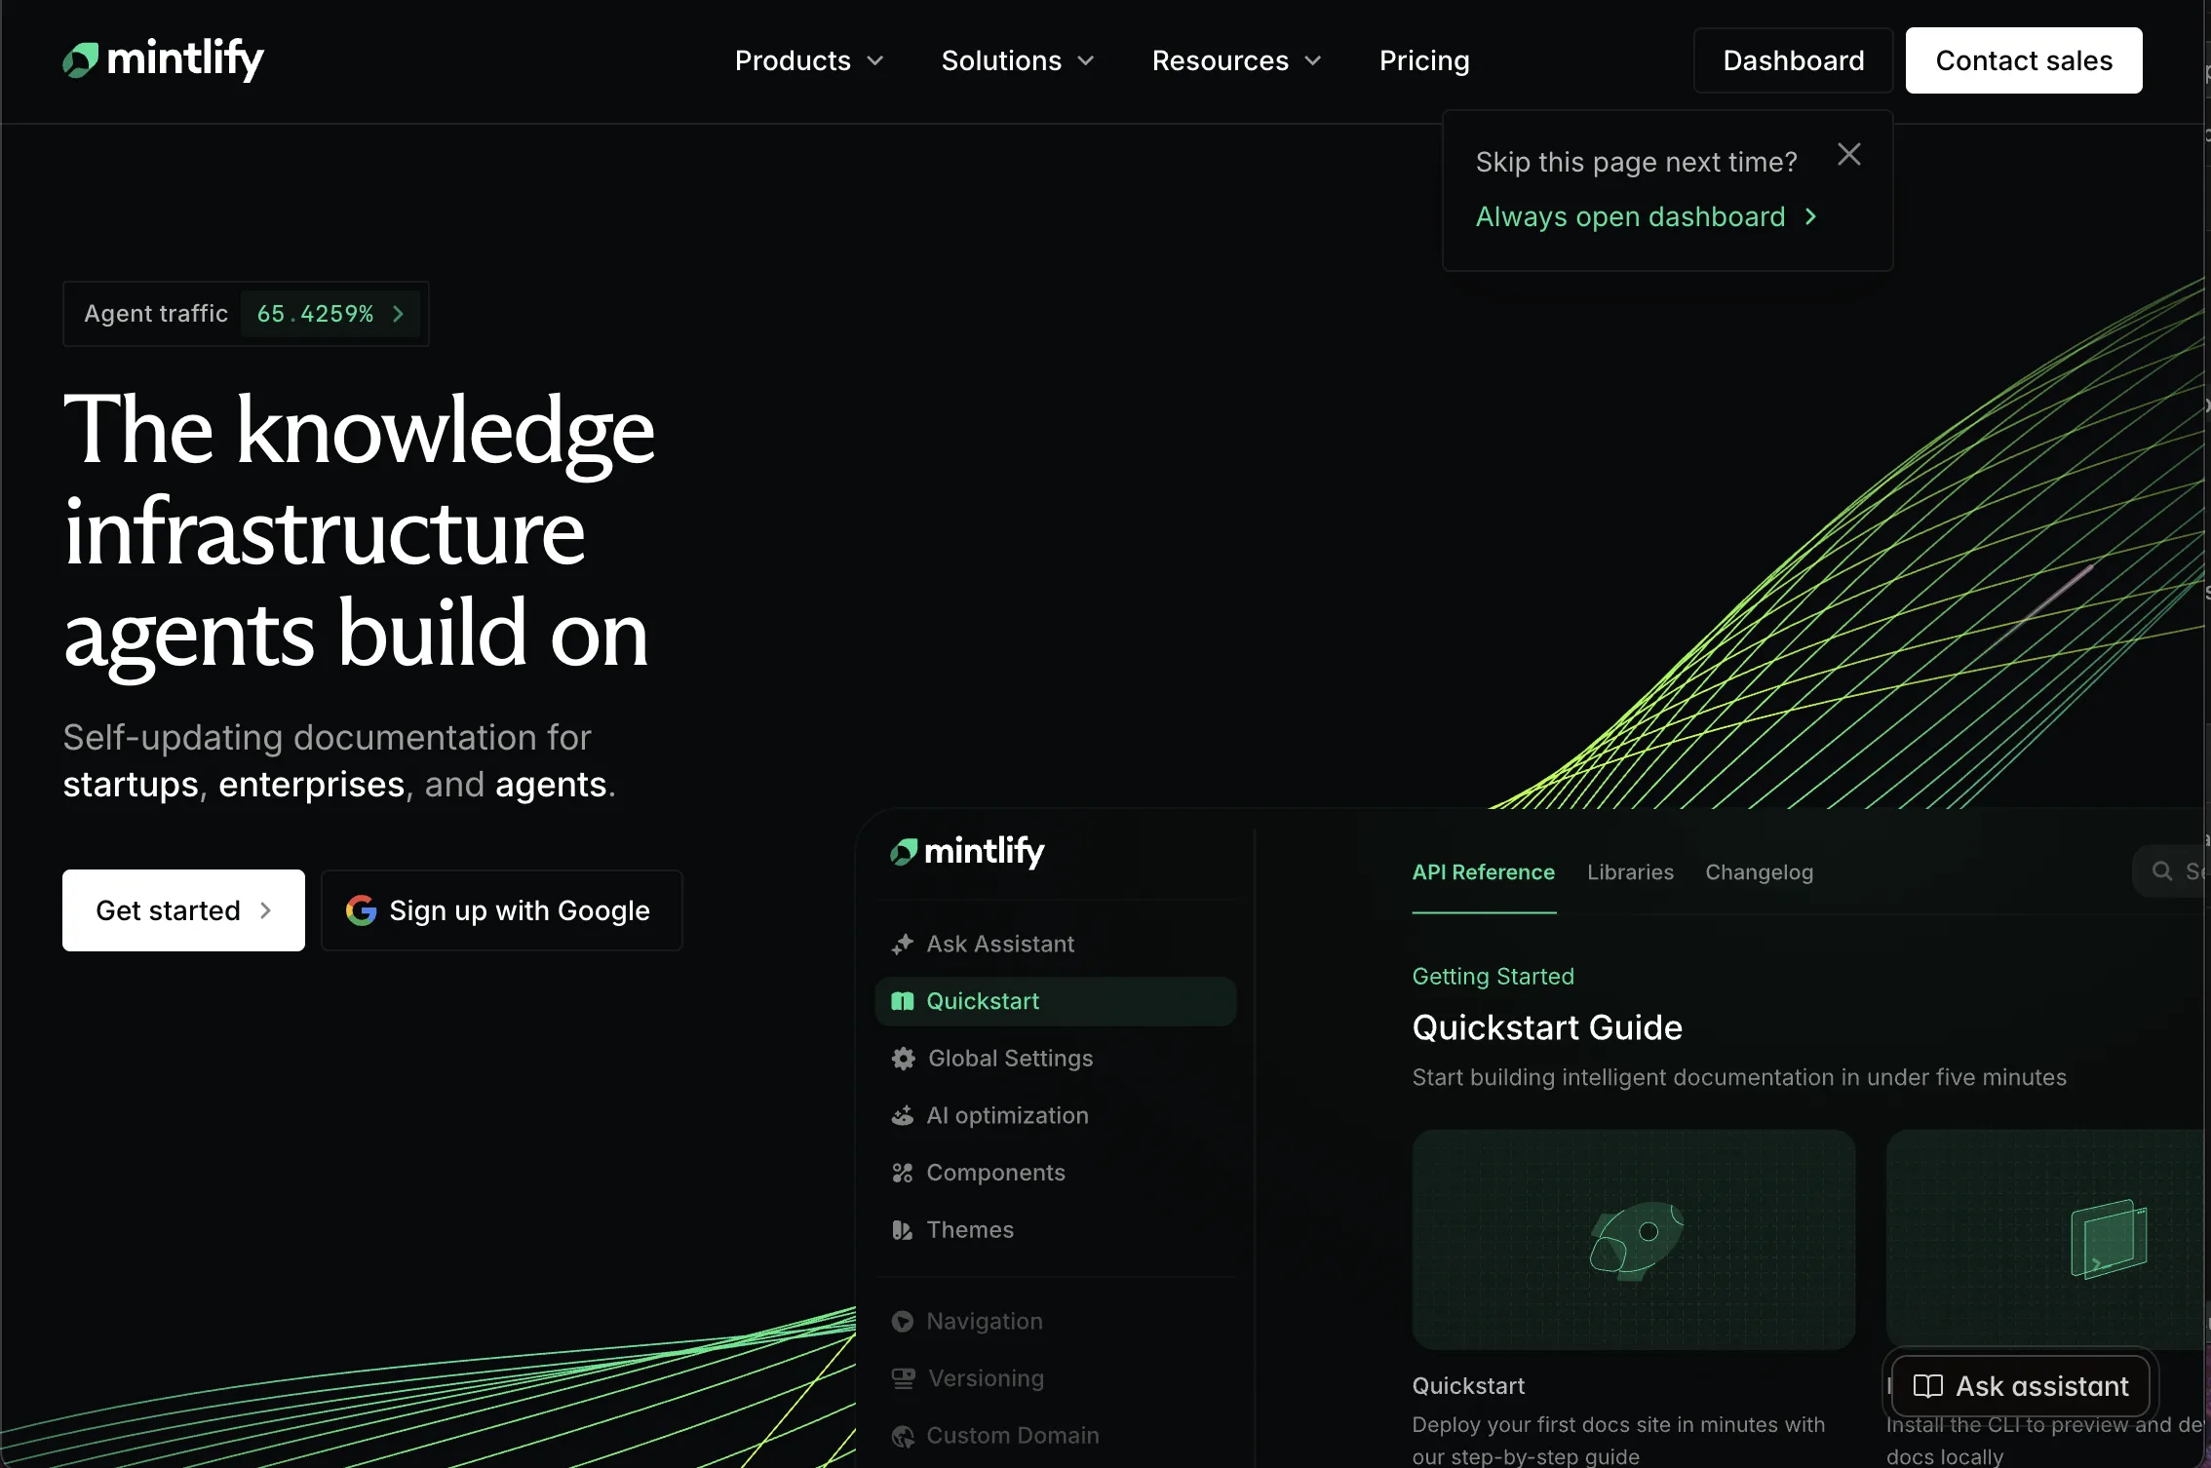Click the arrow on Agent traffic badge

point(398,314)
